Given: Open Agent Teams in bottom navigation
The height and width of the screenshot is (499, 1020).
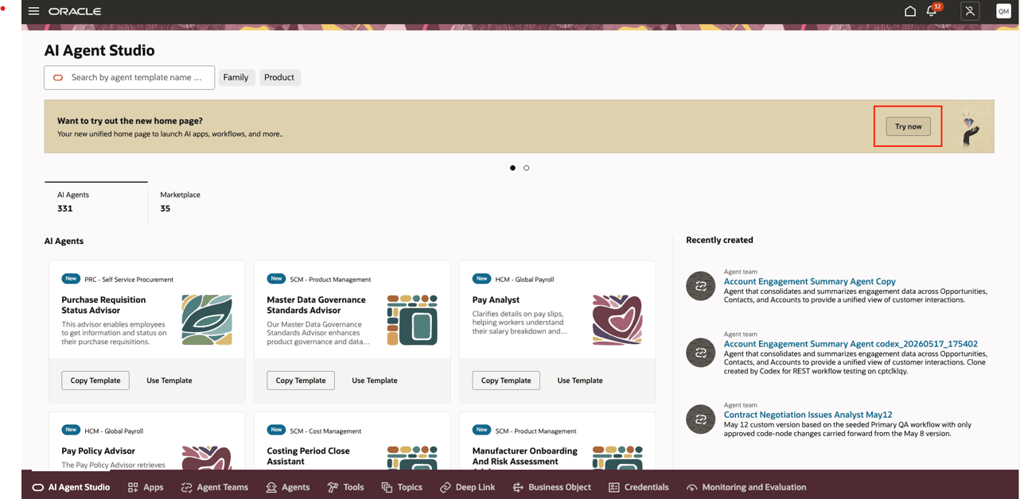Looking at the screenshot, I should [215, 487].
